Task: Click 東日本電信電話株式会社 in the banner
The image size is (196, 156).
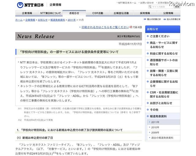Action: pos(129,36)
